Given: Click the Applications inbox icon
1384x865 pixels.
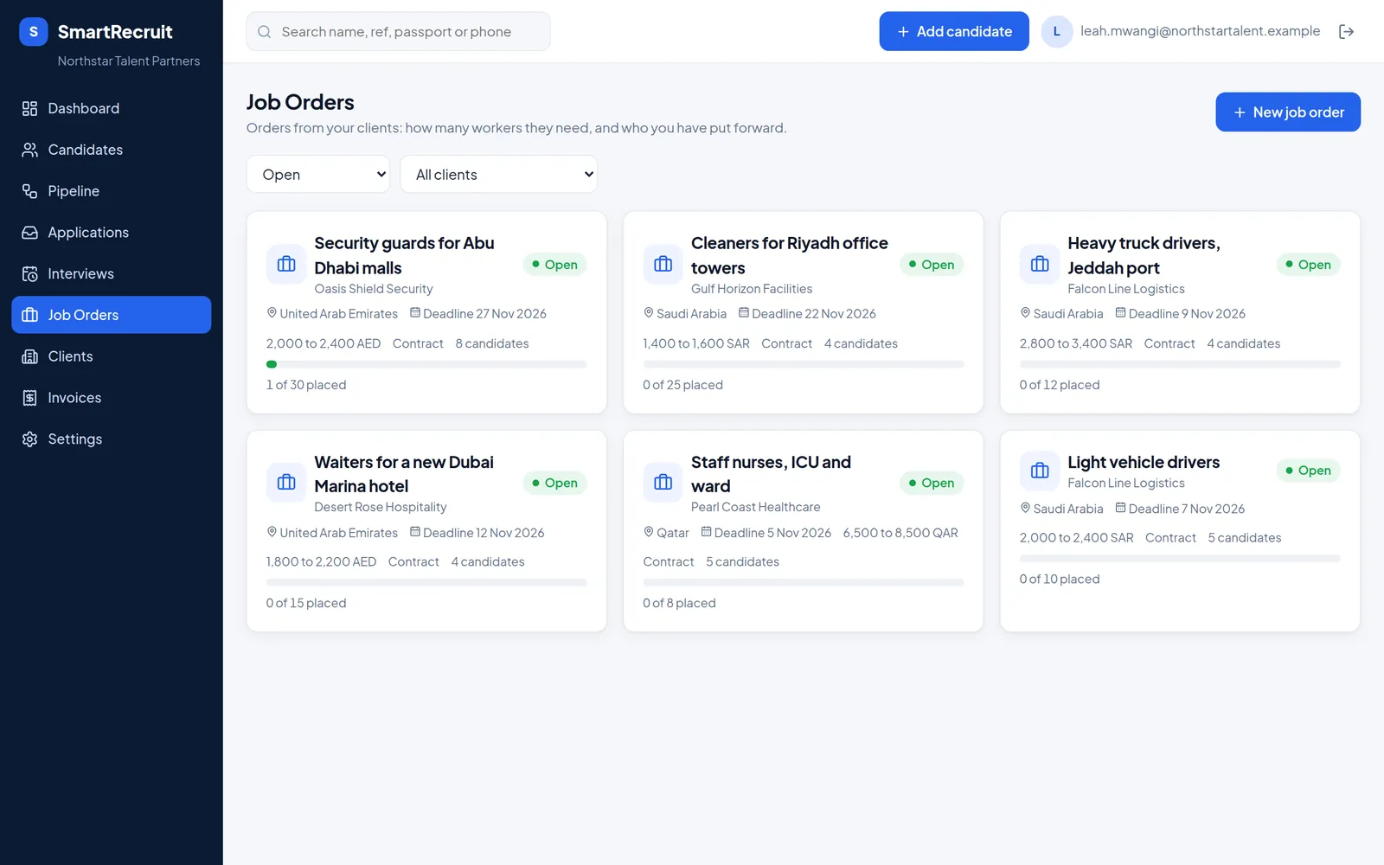Looking at the screenshot, I should [x=29, y=233].
